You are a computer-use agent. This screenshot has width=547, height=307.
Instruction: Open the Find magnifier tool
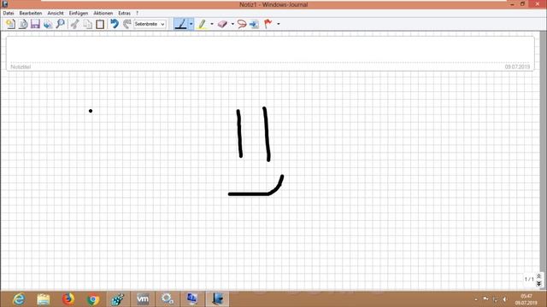[61, 24]
